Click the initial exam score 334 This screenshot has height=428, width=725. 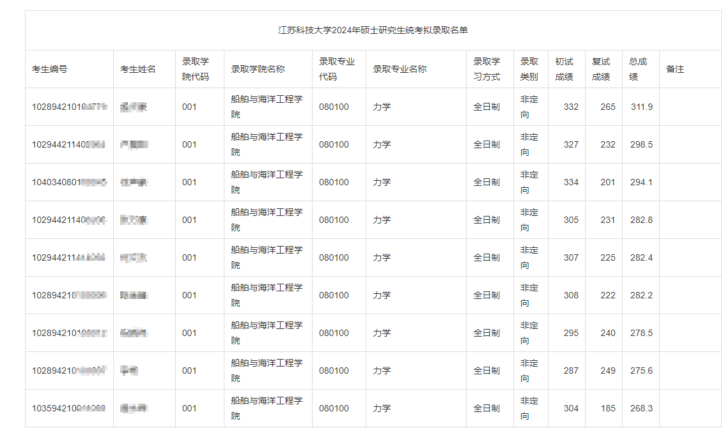pyautogui.click(x=570, y=182)
